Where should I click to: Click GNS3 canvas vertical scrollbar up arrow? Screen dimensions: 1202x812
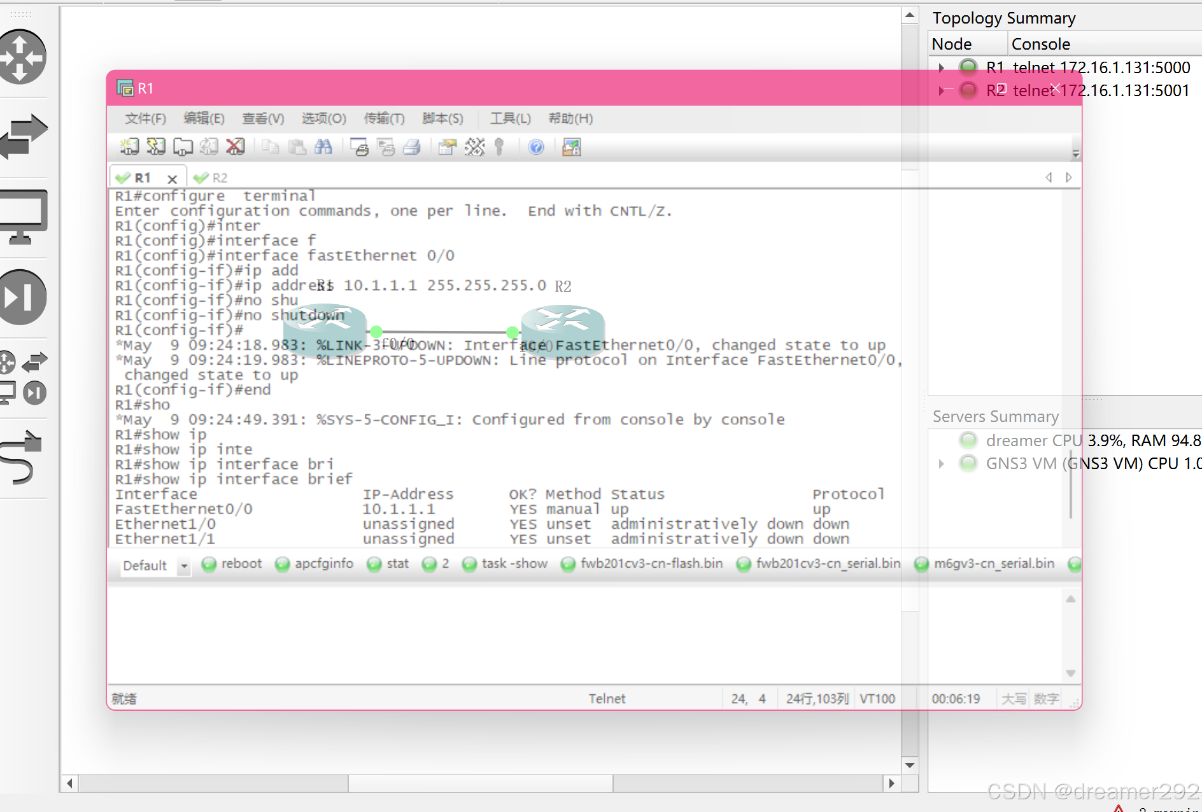pyautogui.click(x=910, y=15)
